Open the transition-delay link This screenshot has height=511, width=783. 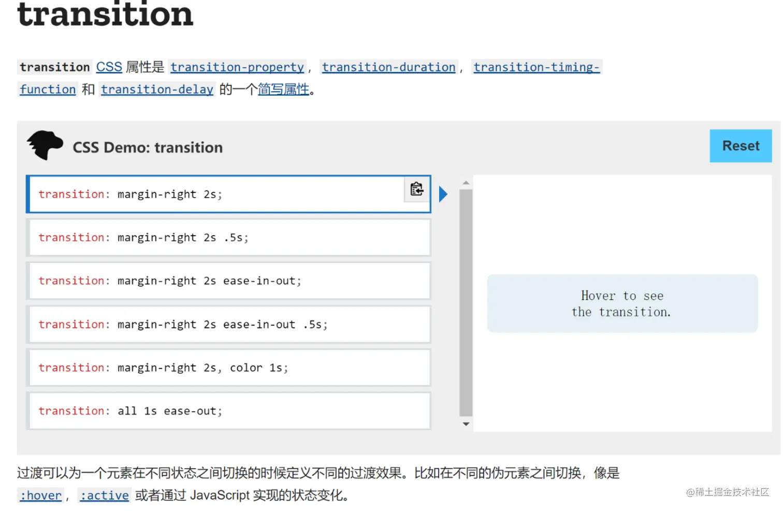[157, 90]
